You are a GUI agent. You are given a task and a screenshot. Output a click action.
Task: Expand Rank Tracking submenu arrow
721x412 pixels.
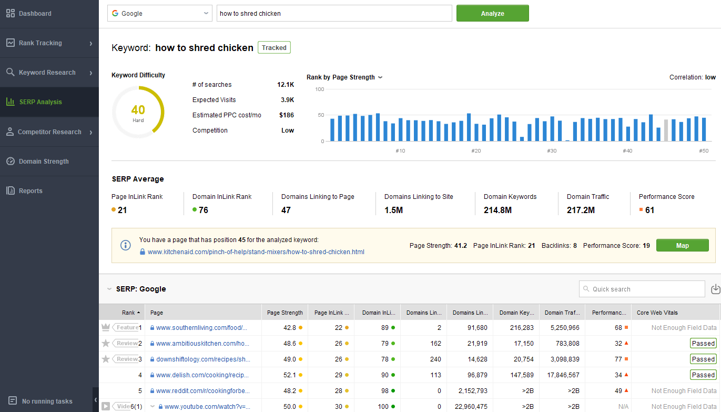(x=91, y=43)
